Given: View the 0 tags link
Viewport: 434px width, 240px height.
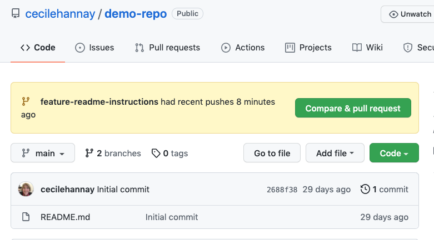Looking at the screenshot, I should coord(169,154).
